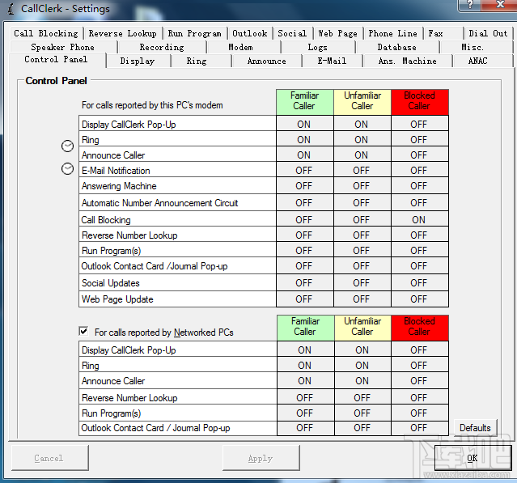Viewport: 517px width, 483px height.
Task: Click the Cancel button
Action: pos(49,458)
